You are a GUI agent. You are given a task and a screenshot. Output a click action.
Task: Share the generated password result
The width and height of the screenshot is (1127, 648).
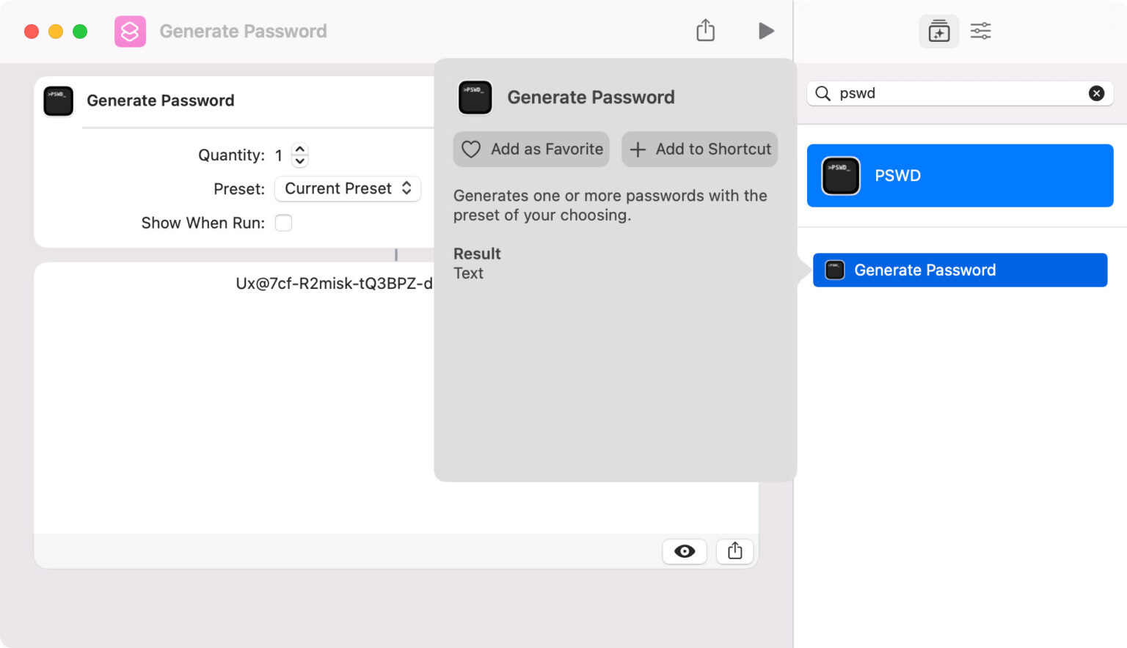[734, 551]
